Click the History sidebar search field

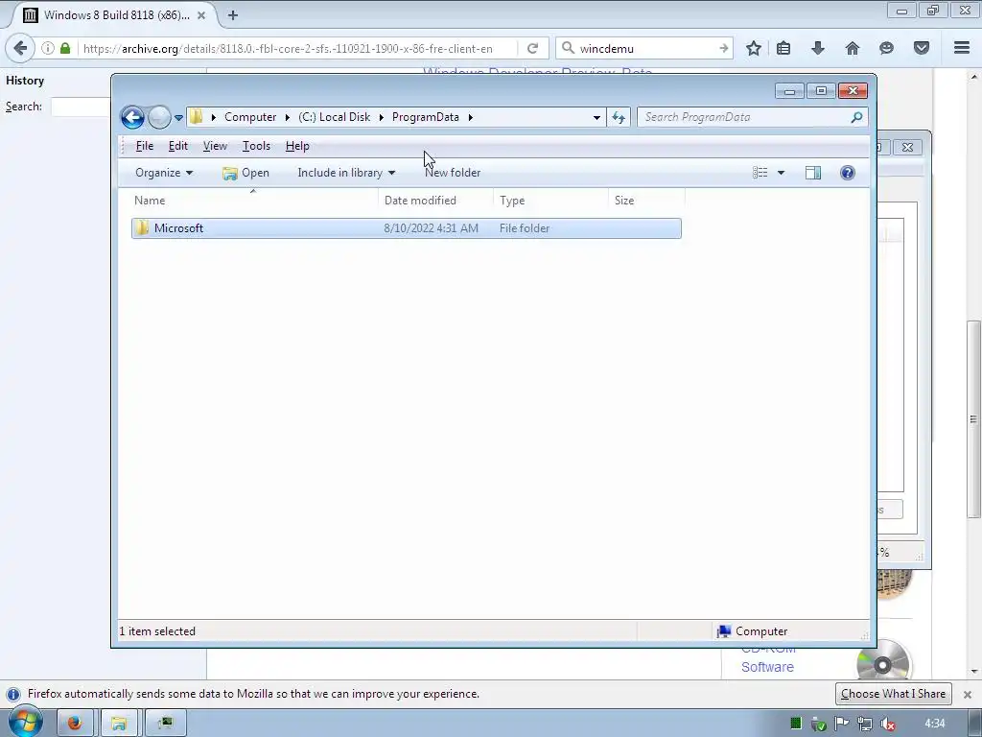81,107
